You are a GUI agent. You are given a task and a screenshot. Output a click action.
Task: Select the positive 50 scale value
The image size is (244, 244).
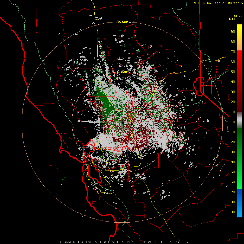233,72
